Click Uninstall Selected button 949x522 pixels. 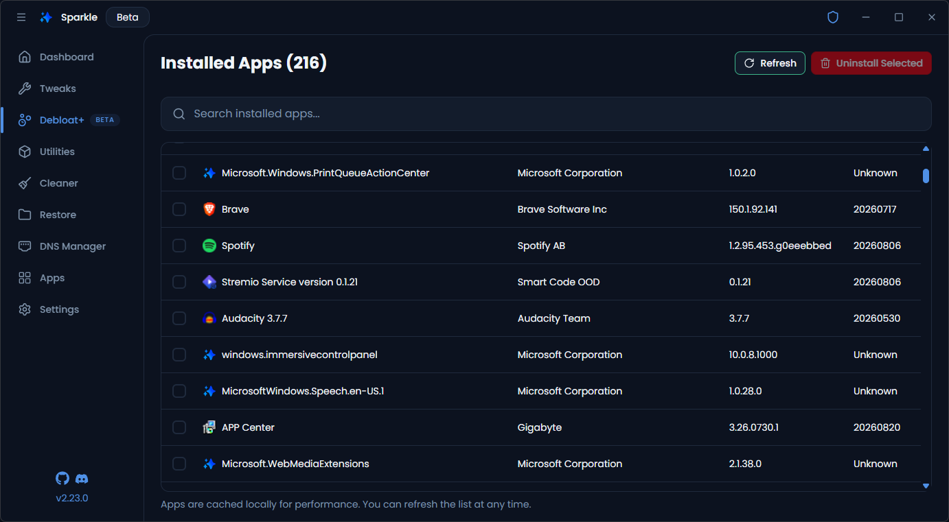point(871,63)
